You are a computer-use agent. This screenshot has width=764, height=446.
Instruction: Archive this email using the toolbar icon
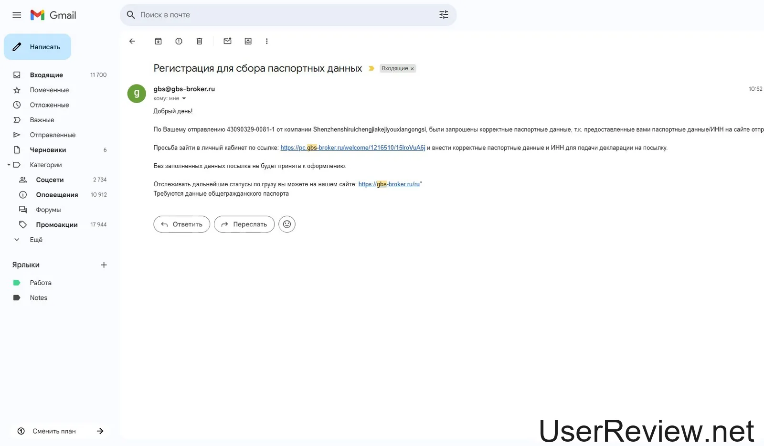158,41
